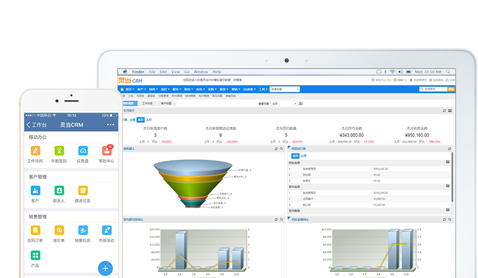Tap the 外勤签到 check-in icon
The image size is (478, 278).
tap(59, 151)
